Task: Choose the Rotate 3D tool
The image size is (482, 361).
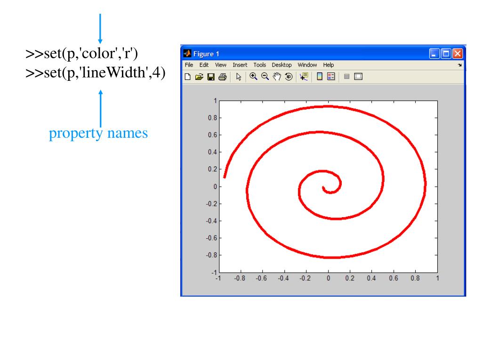Action: click(x=289, y=77)
